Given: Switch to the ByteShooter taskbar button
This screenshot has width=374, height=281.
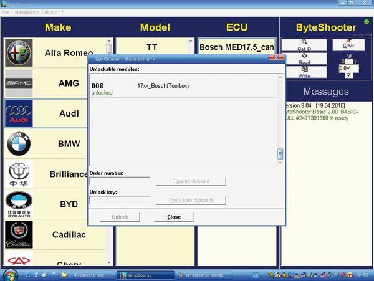Looking at the screenshot, I should pyautogui.click(x=145, y=275).
